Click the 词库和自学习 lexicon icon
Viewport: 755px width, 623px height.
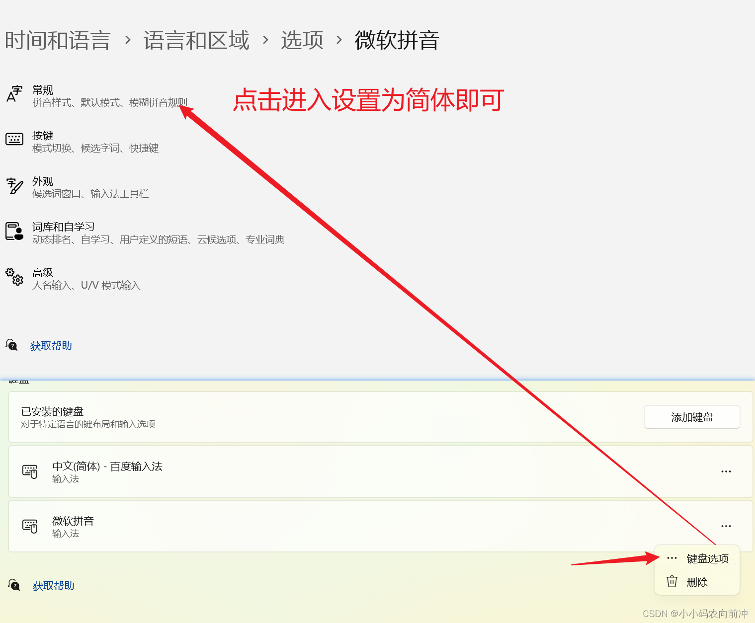pyautogui.click(x=14, y=232)
